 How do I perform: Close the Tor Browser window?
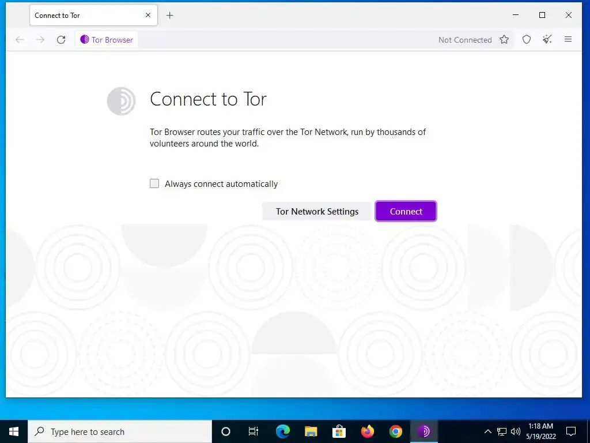pos(569,15)
